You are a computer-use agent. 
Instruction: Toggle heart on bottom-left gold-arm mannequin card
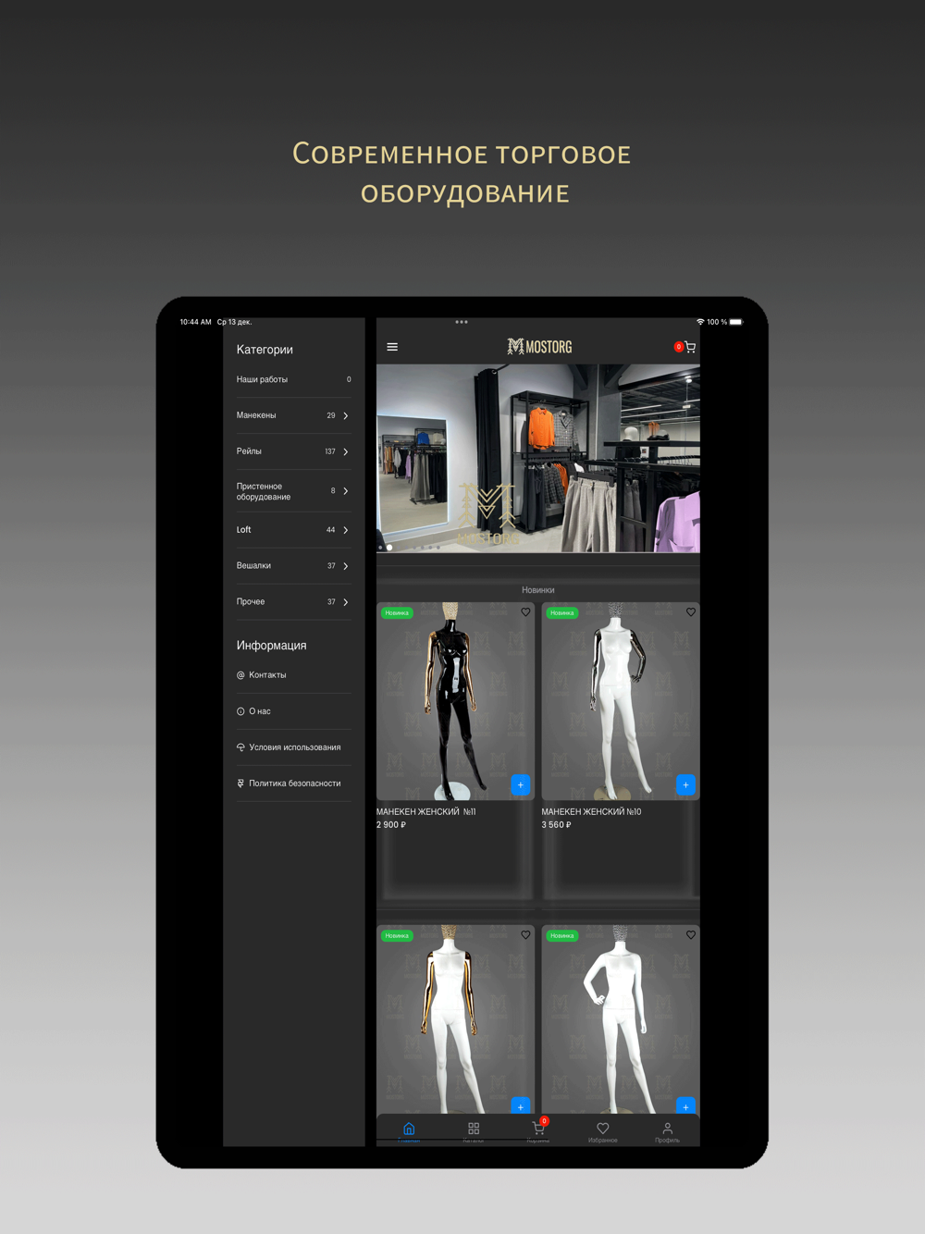pos(525,935)
